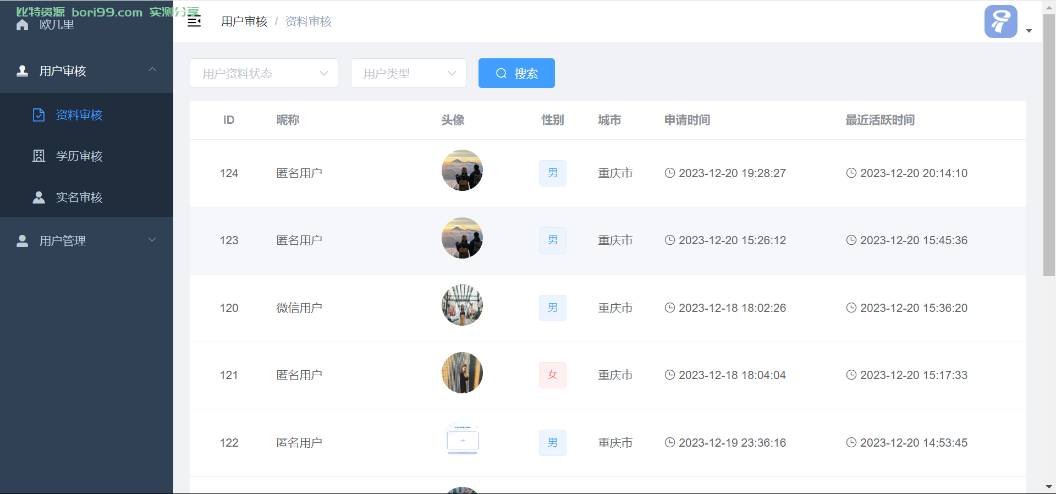The image size is (1056, 494).
Task: Click the 昵称 column header
Action: (x=288, y=120)
